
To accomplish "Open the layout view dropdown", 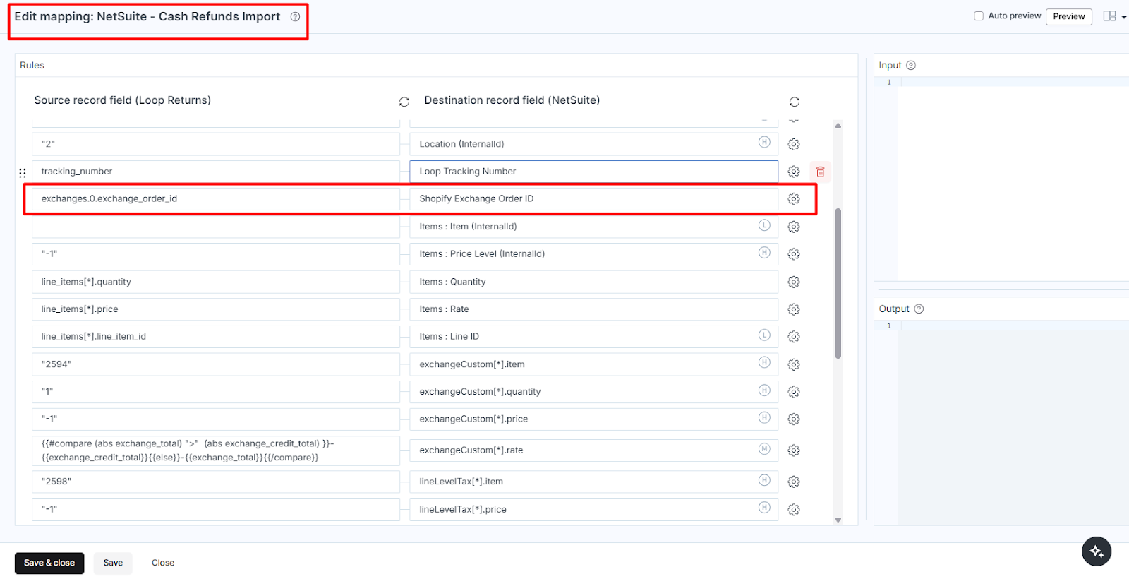I will pos(1115,16).
